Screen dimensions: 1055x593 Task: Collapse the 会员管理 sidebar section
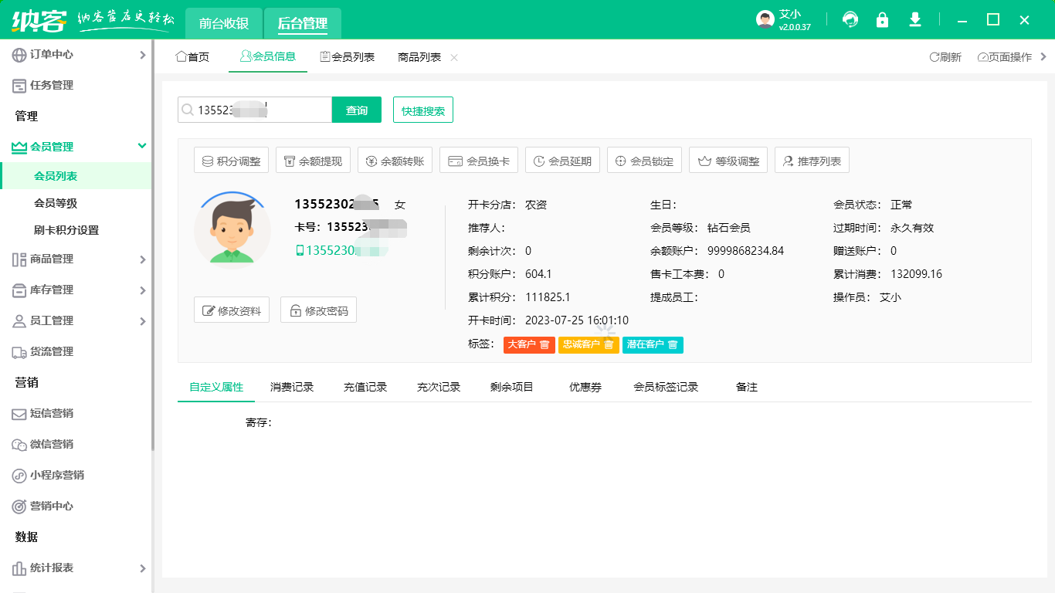pos(76,147)
